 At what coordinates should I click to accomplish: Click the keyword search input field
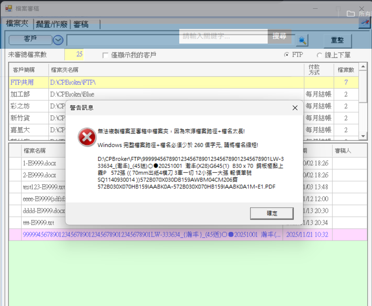[223, 36]
